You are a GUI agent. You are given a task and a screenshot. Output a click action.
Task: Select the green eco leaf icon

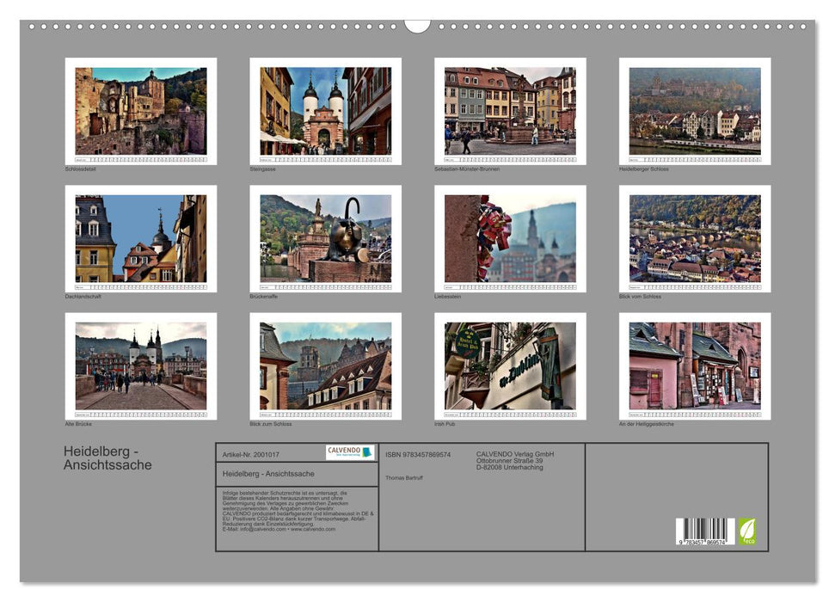pos(746,531)
